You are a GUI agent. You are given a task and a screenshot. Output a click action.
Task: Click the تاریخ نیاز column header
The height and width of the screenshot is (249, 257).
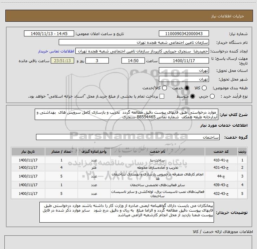[x=28, y=151]
